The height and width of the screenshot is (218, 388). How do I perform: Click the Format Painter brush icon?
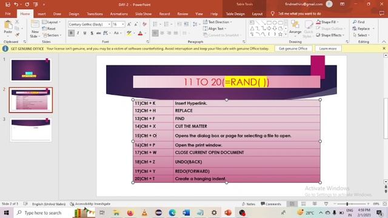(17, 35)
